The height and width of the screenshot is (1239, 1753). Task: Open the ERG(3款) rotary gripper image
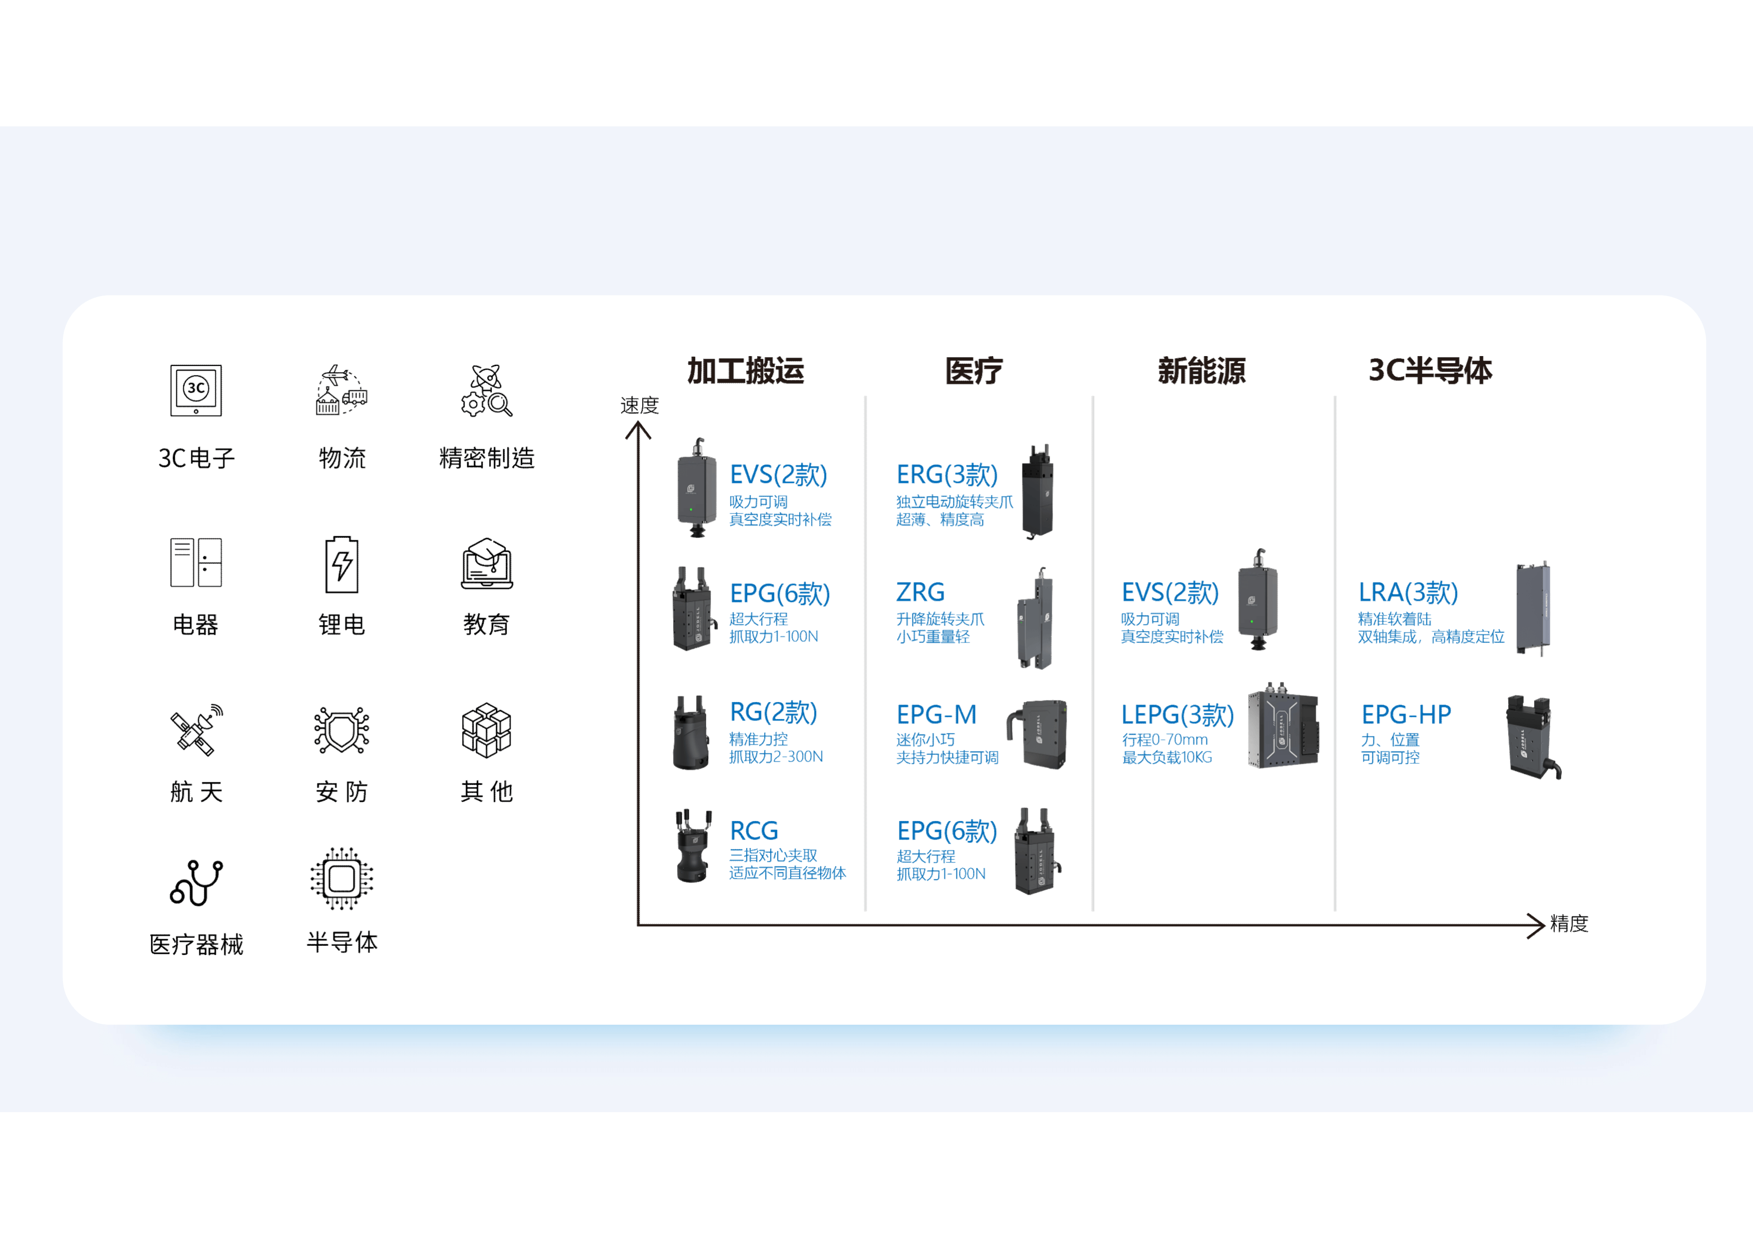click(x=1037, y=492)
